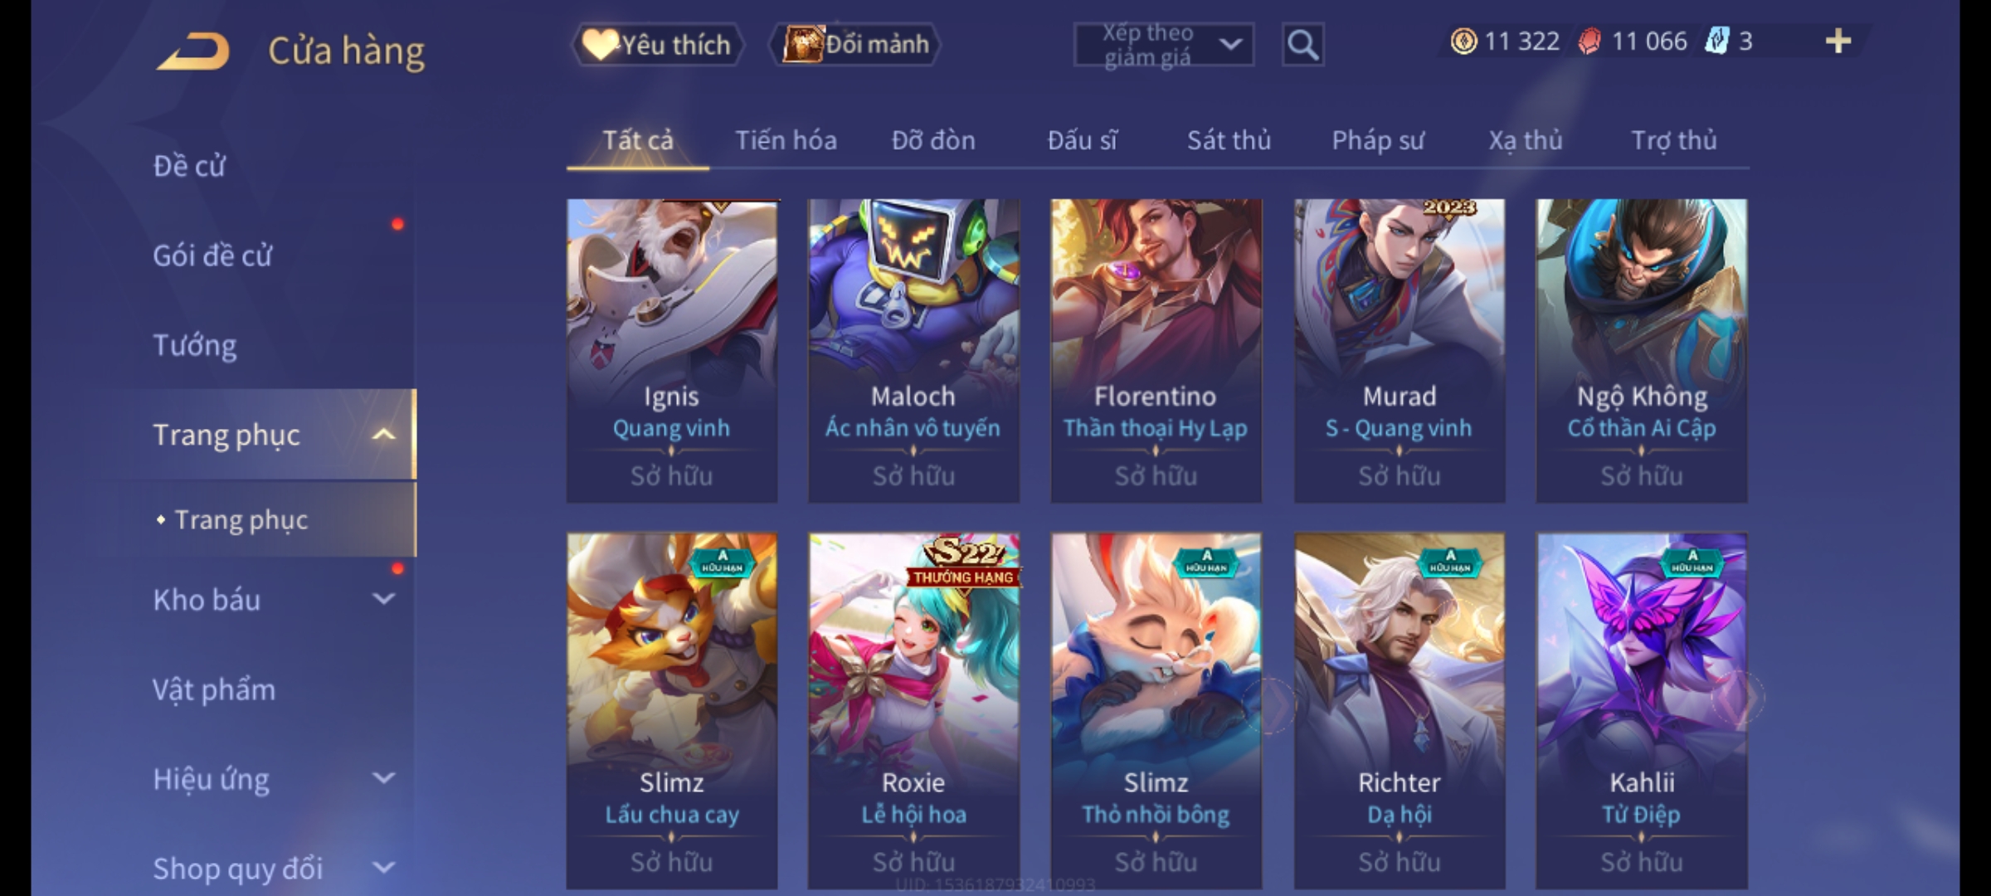Viewport: 1991px width, 896px height.
Task: Select the Tiến hóa tab
Action: (x=786, y=140)
